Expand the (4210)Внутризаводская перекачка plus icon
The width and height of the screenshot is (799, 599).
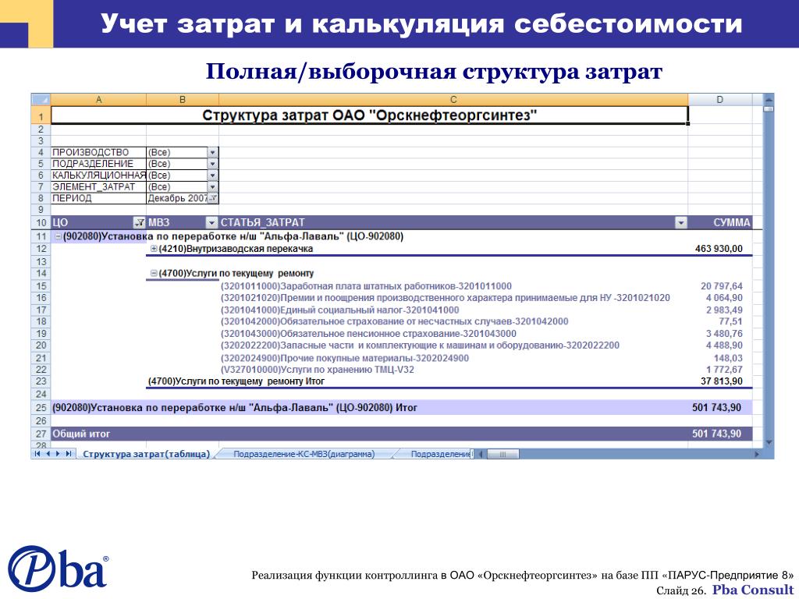[154, 249]
